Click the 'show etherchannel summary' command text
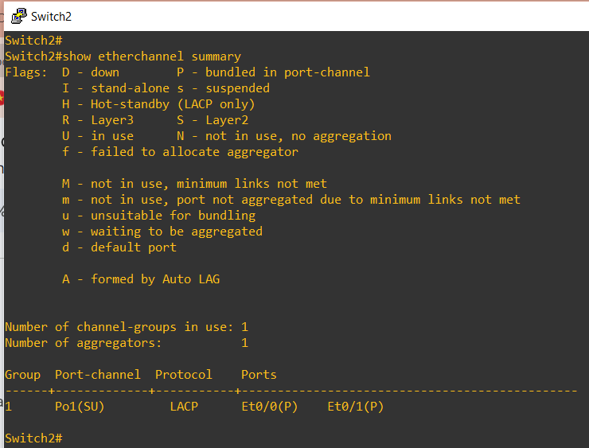 click(152, 56)
